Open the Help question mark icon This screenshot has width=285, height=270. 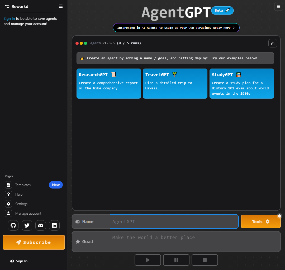pyautogui.click(x=8, y=194)
